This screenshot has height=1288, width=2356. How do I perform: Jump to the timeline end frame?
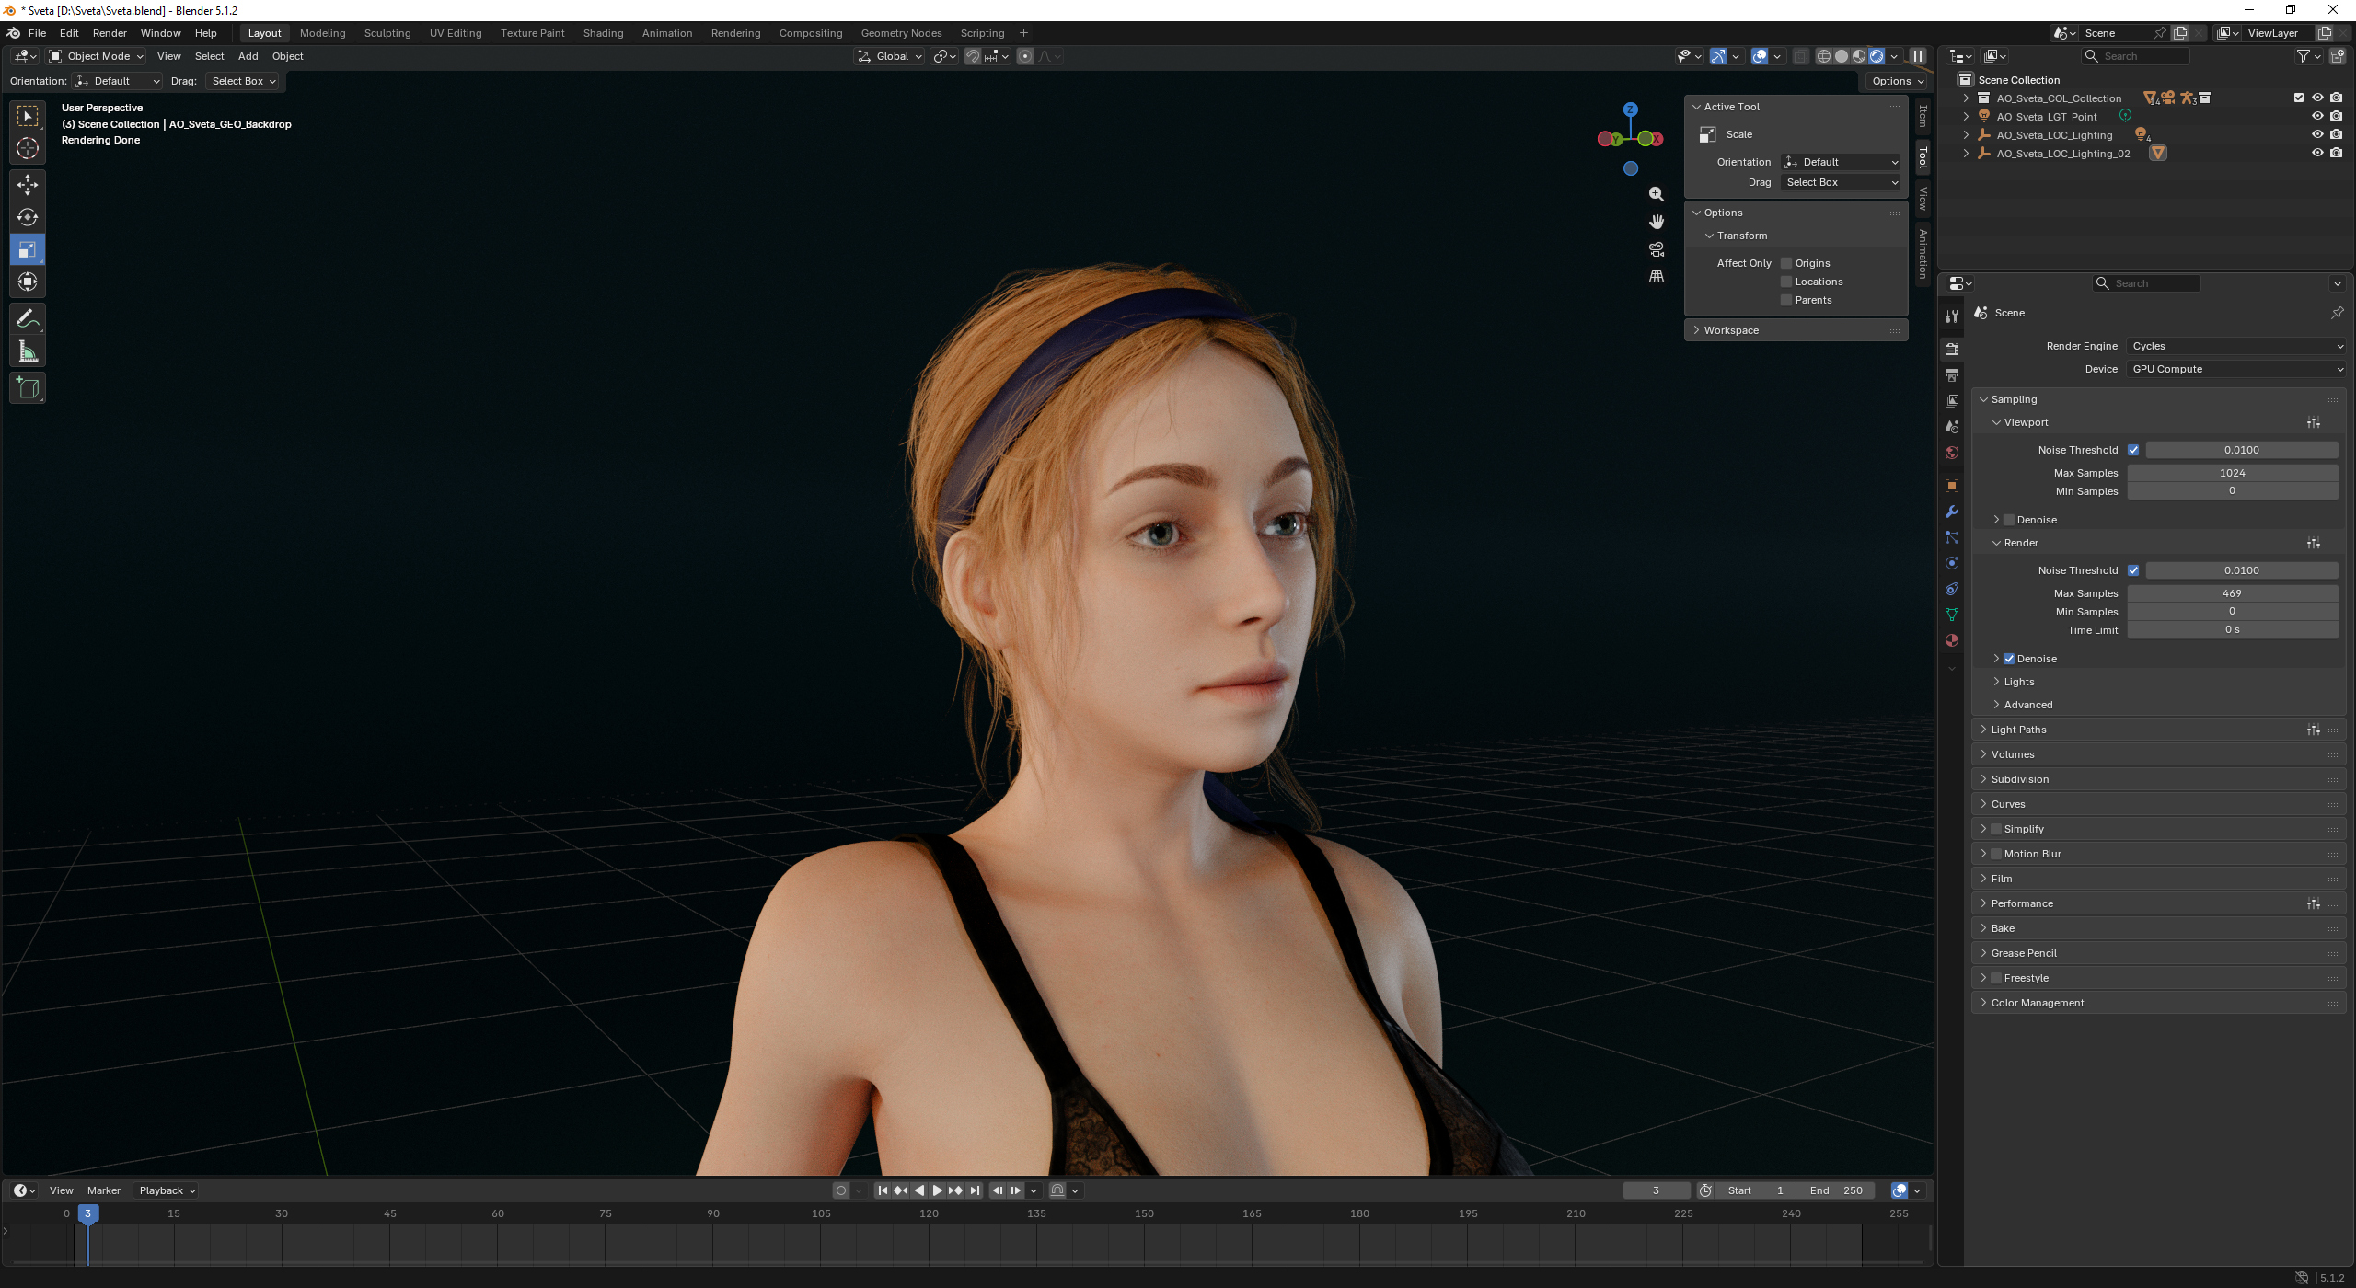[975, 1190]
